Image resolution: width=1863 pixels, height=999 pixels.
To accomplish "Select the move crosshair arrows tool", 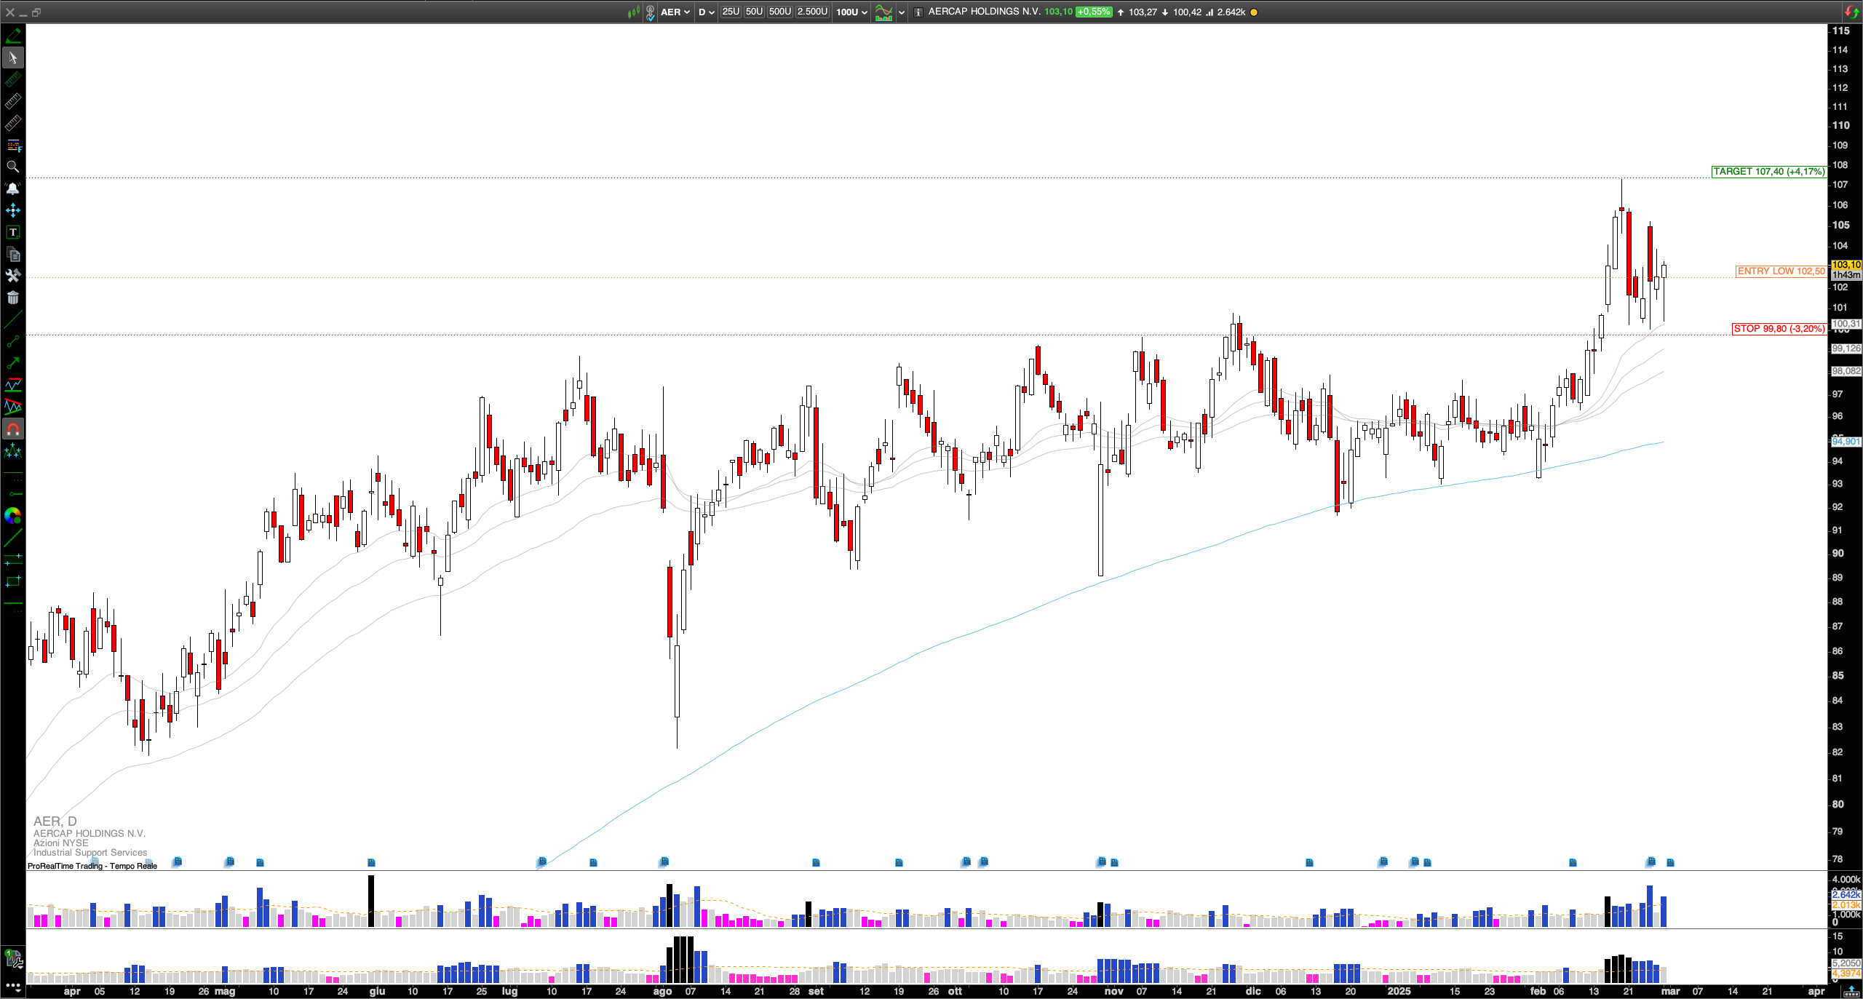I will 12,210.
